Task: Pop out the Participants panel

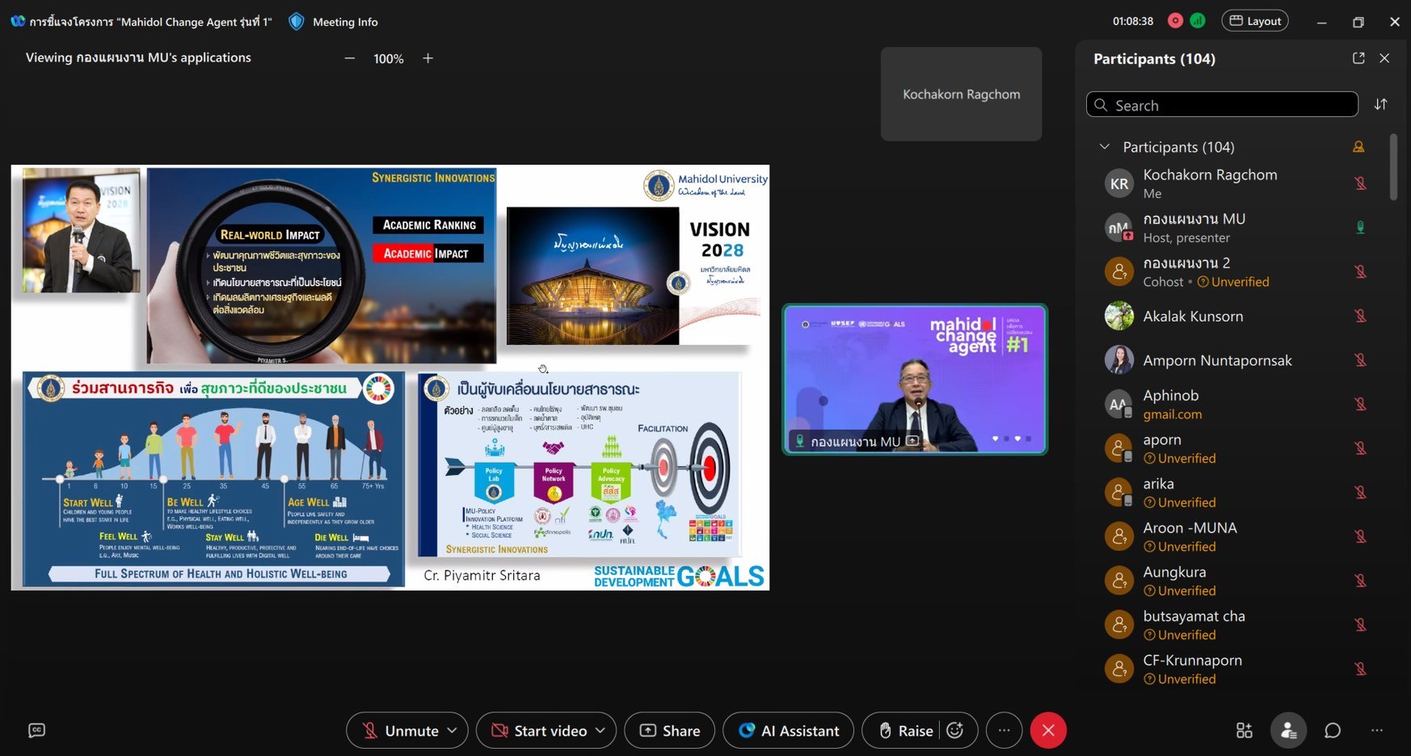Action: (1358, 58)
